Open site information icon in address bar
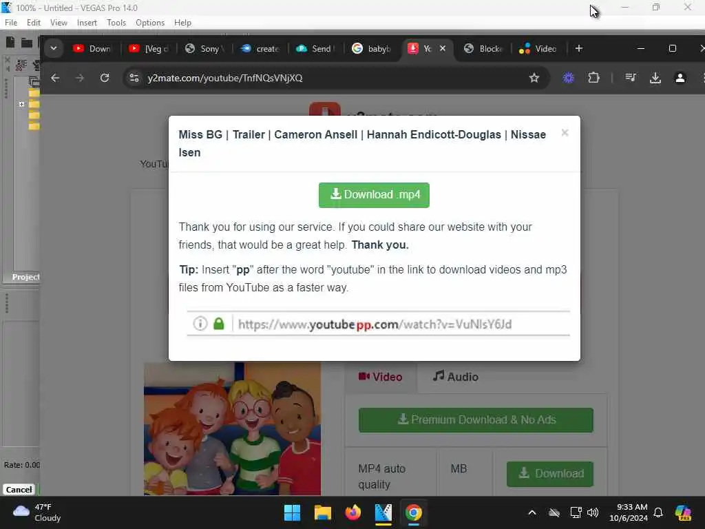This screenshot has width=705, height=529. 134,78
